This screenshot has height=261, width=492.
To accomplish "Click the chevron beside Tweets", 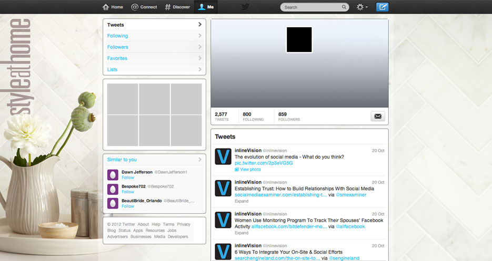I will point(200,25).
